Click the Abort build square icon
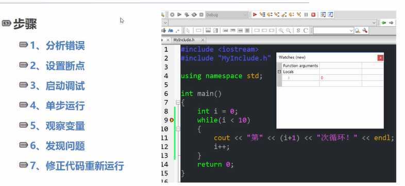Image resolution: width=405 pixels, height=186 pixels. point(201,15)
